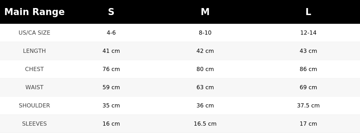Click the Main Range header cell

click(x=34, y=12)
